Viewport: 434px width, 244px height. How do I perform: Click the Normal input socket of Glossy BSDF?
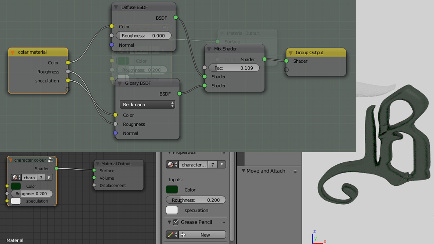[116, 133]
